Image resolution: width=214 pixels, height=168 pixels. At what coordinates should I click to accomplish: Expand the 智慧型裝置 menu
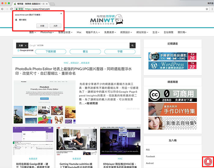65,32
